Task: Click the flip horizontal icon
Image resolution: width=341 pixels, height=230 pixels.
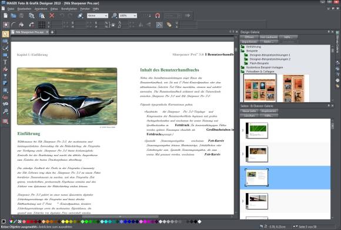Action: 141,25
